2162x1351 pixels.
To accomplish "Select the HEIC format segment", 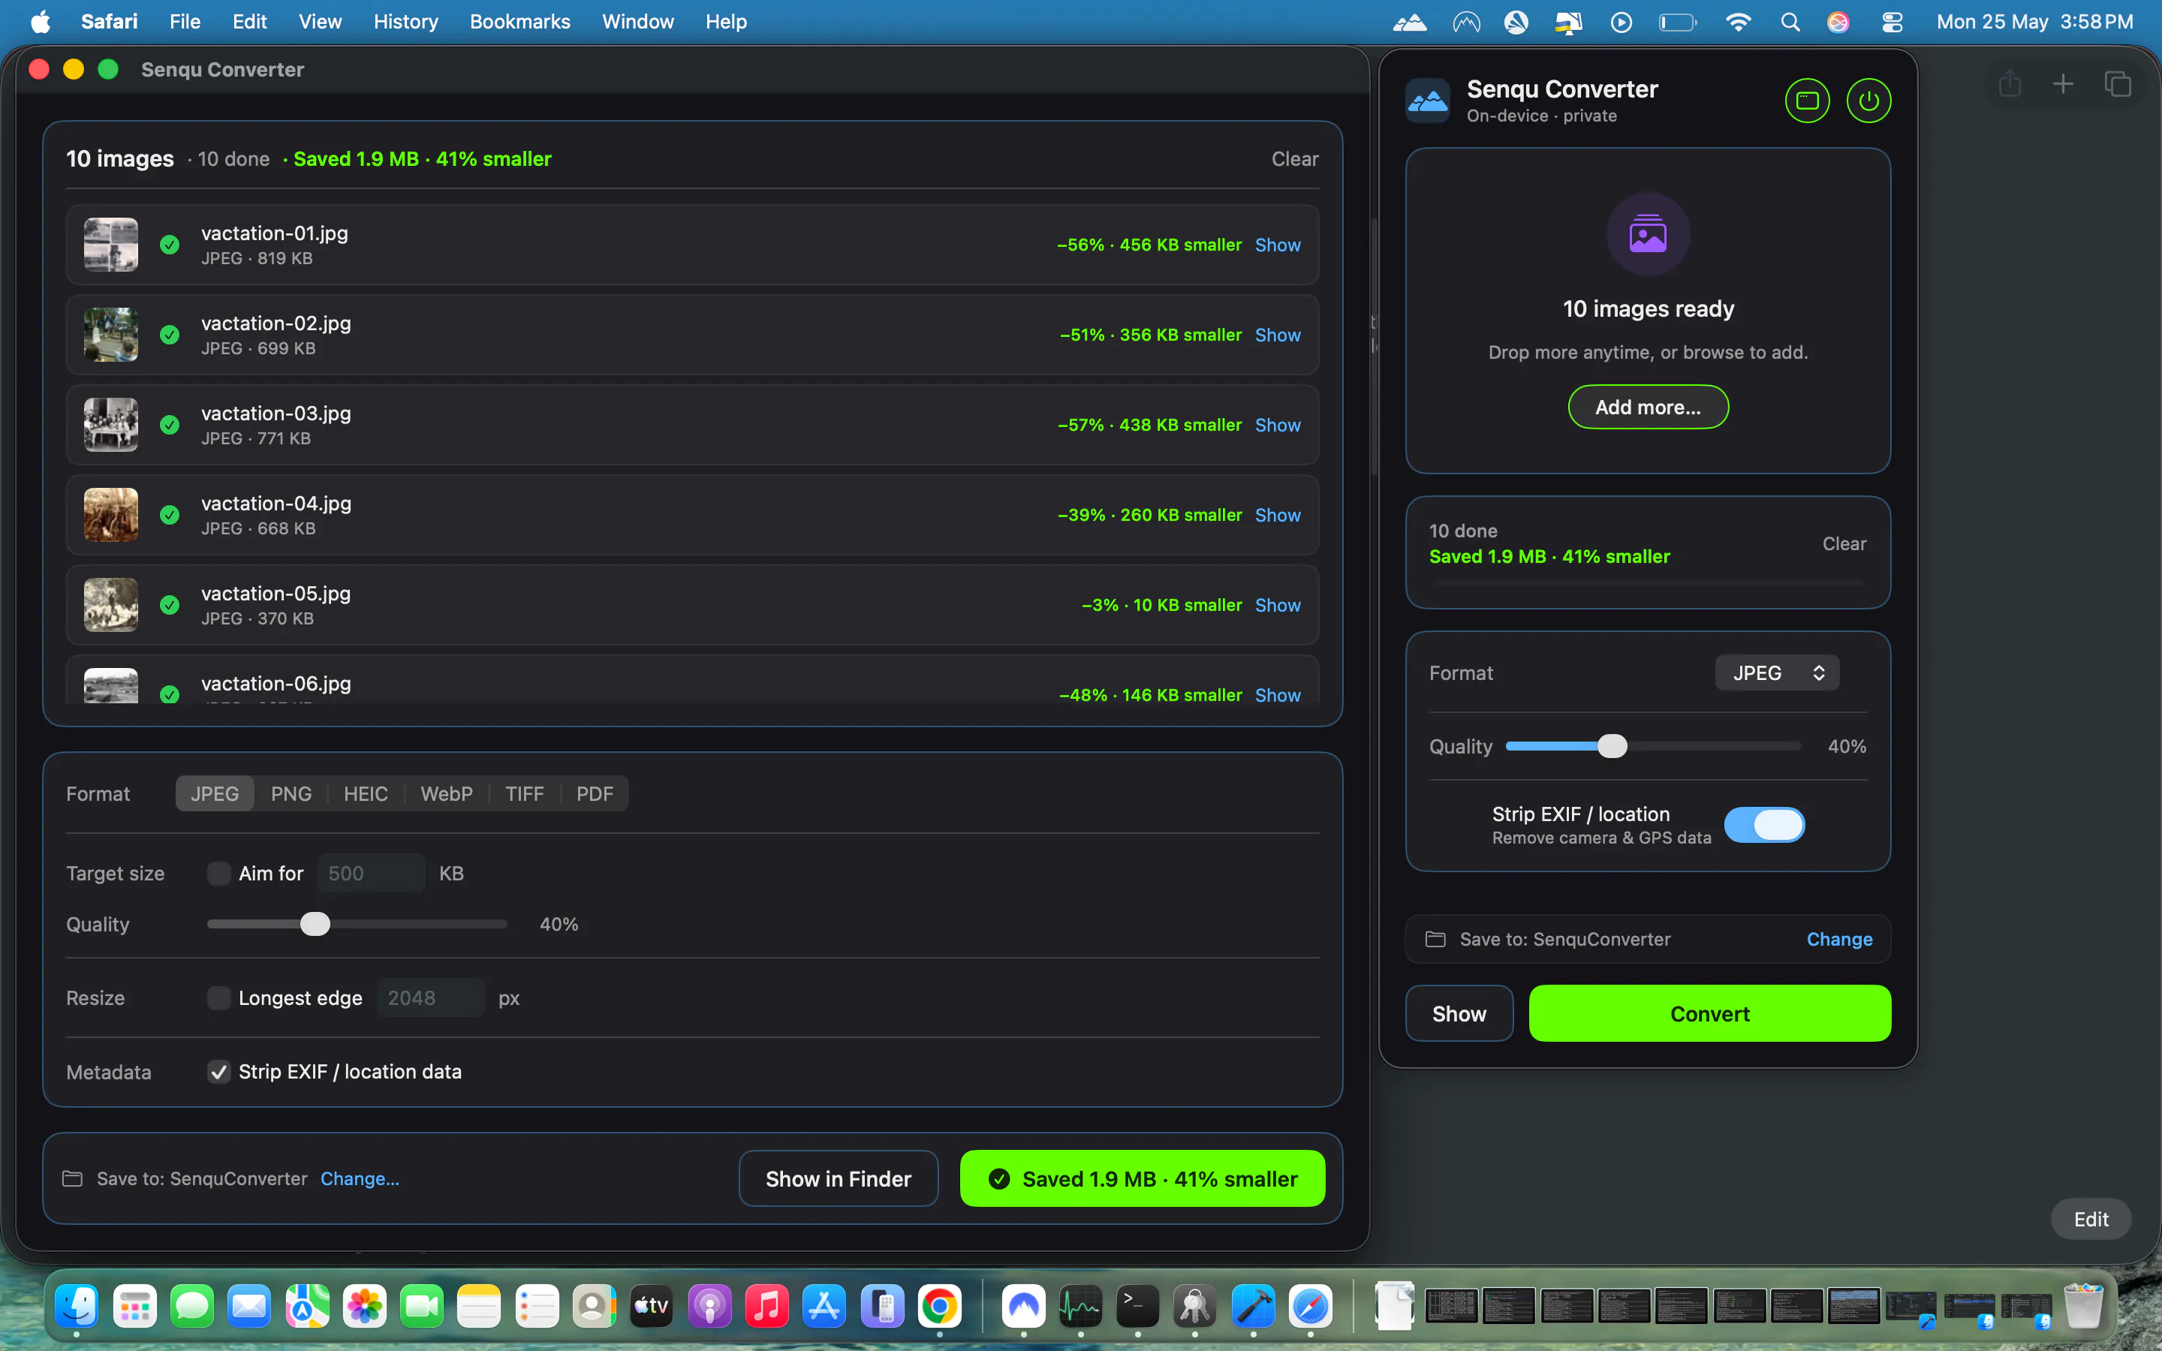I will point(366,793).
